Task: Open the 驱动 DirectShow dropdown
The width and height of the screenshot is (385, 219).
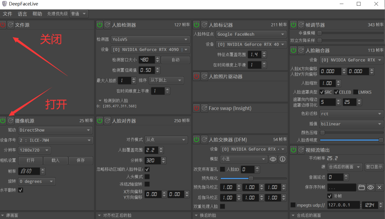Action: [x=55, y=130]
